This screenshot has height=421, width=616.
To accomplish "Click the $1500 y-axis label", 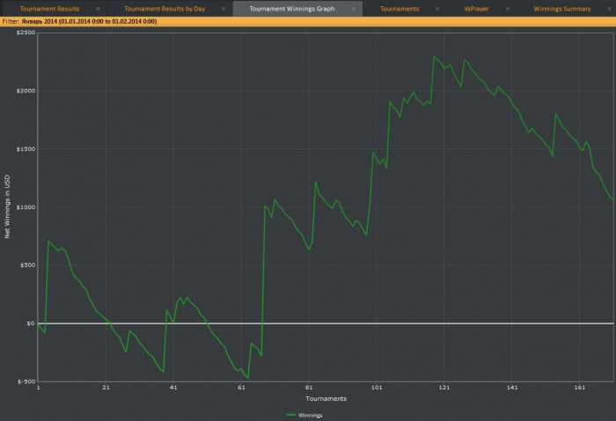I will pos(26,149).
